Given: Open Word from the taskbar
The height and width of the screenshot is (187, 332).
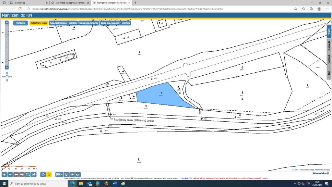Looking at the screenshot, I should [x=115, y=184].
